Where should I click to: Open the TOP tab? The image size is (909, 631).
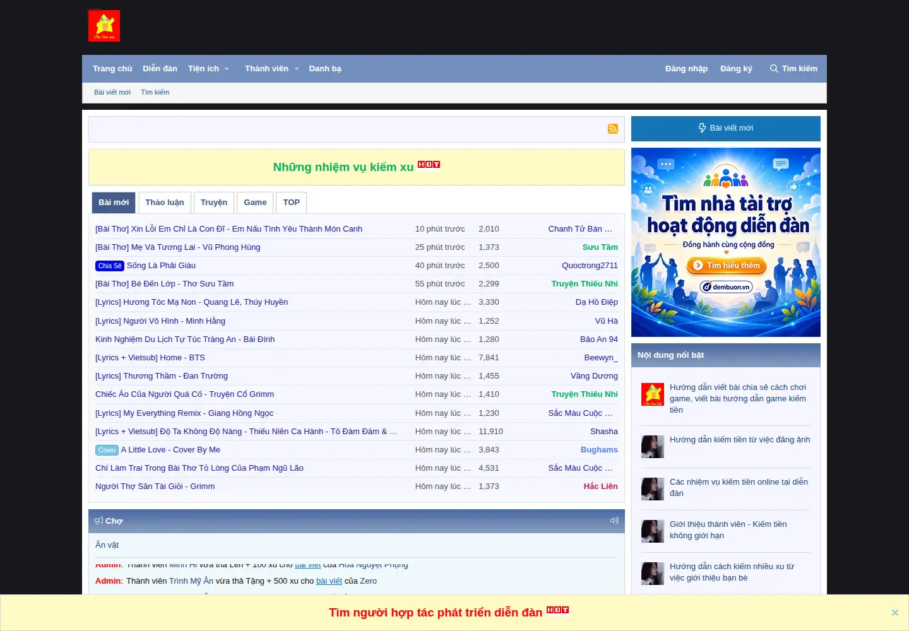pos(292,203)
